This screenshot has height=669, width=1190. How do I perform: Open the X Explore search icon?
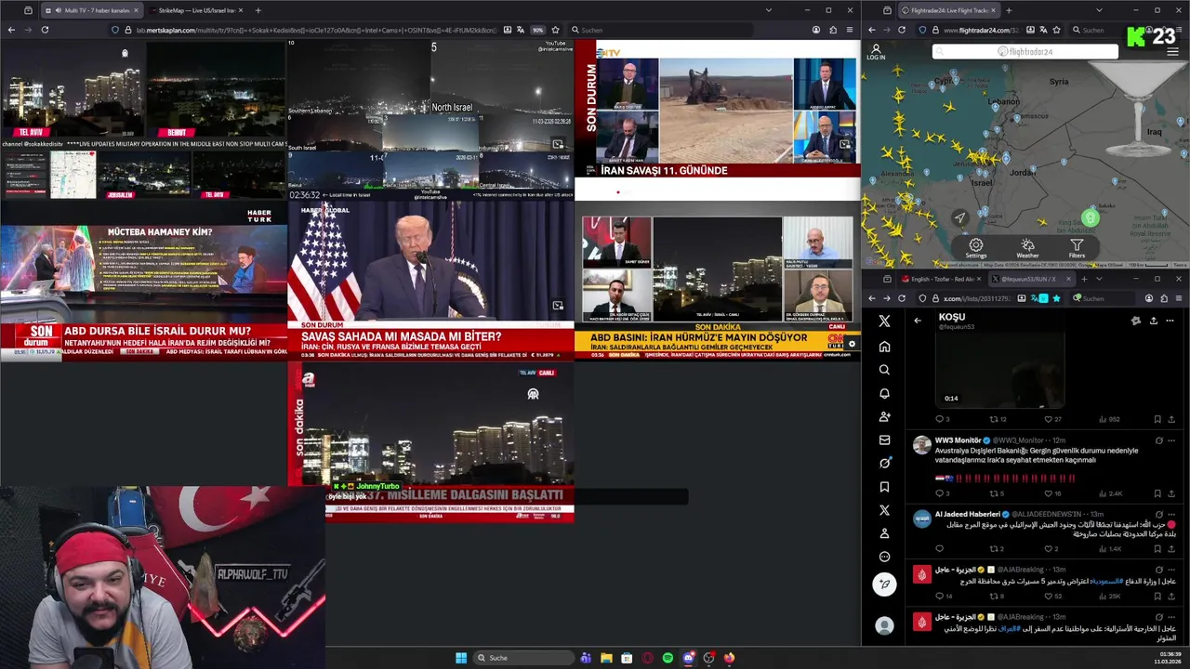[884, 370]
